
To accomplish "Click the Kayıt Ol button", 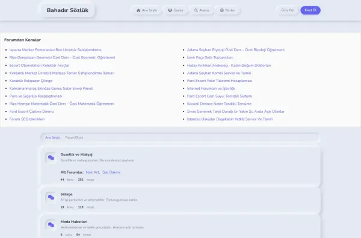I will (x=310, y=10).
